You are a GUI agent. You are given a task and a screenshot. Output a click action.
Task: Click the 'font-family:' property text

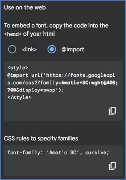25,153
